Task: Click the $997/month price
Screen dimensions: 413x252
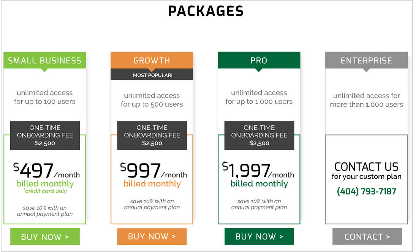Action: [153, 171]
